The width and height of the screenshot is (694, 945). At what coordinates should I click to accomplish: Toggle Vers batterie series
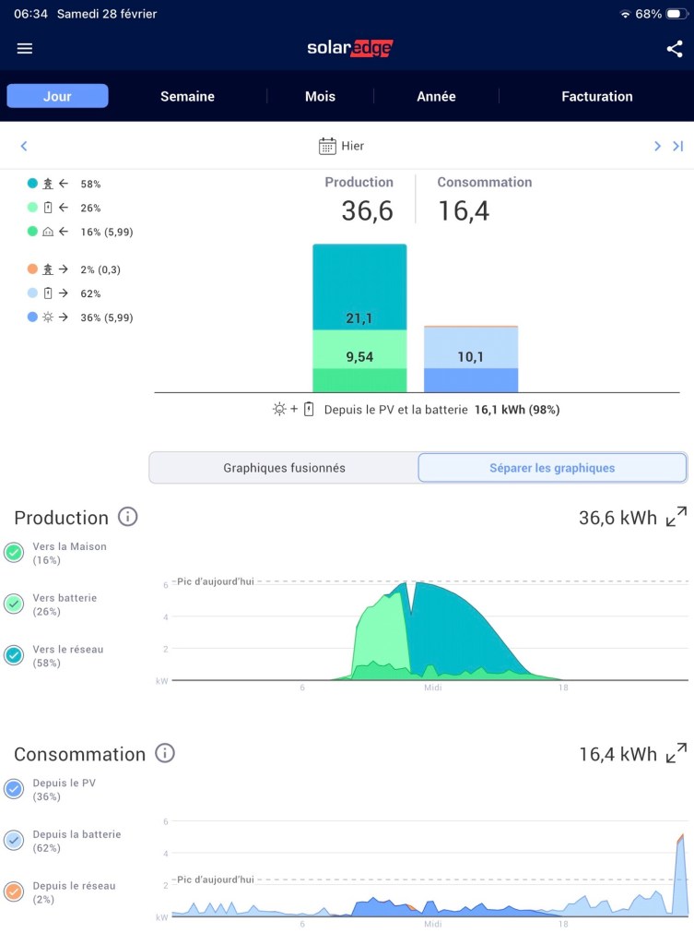pyautogui.click(x=14, y=604)
